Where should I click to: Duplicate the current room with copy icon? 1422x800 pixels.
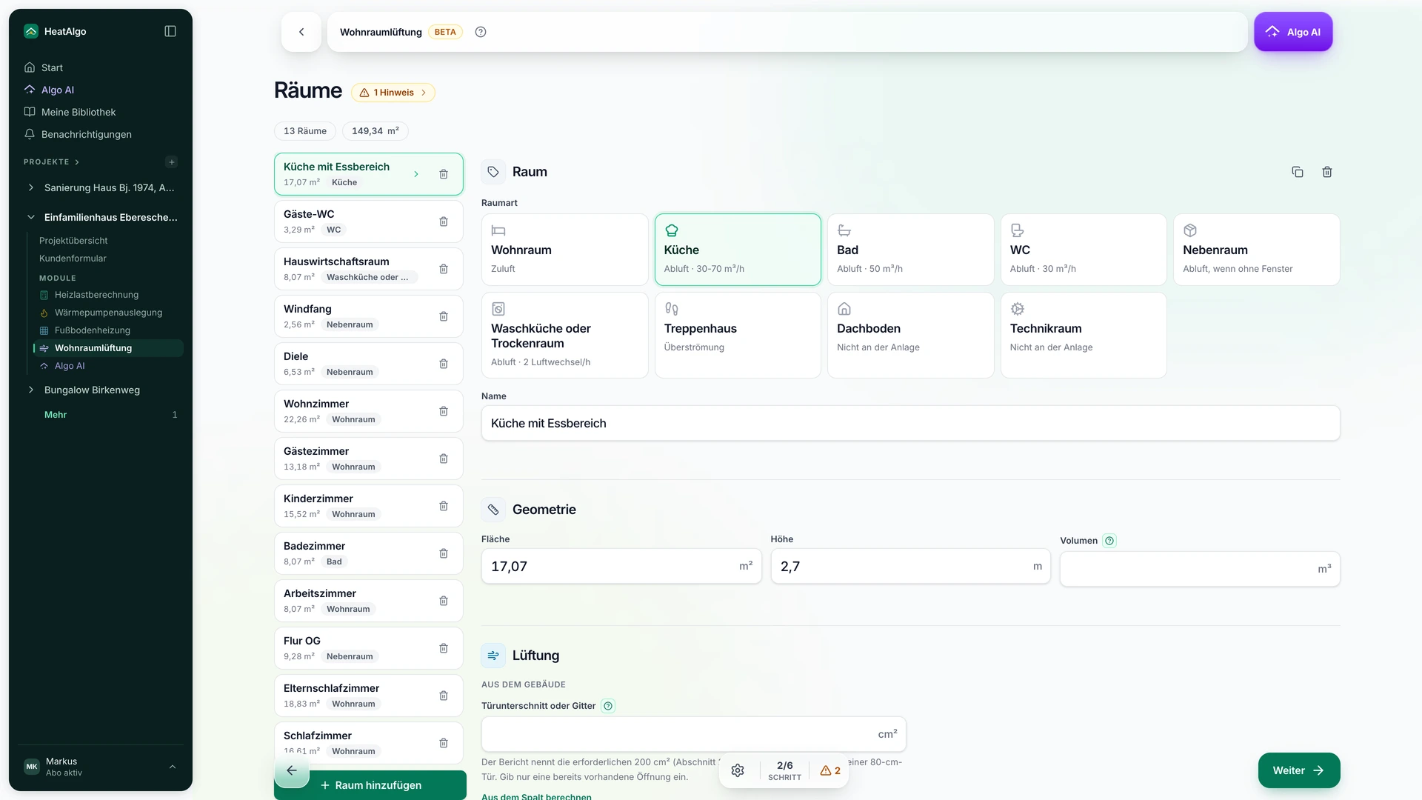coord(1298,172)
